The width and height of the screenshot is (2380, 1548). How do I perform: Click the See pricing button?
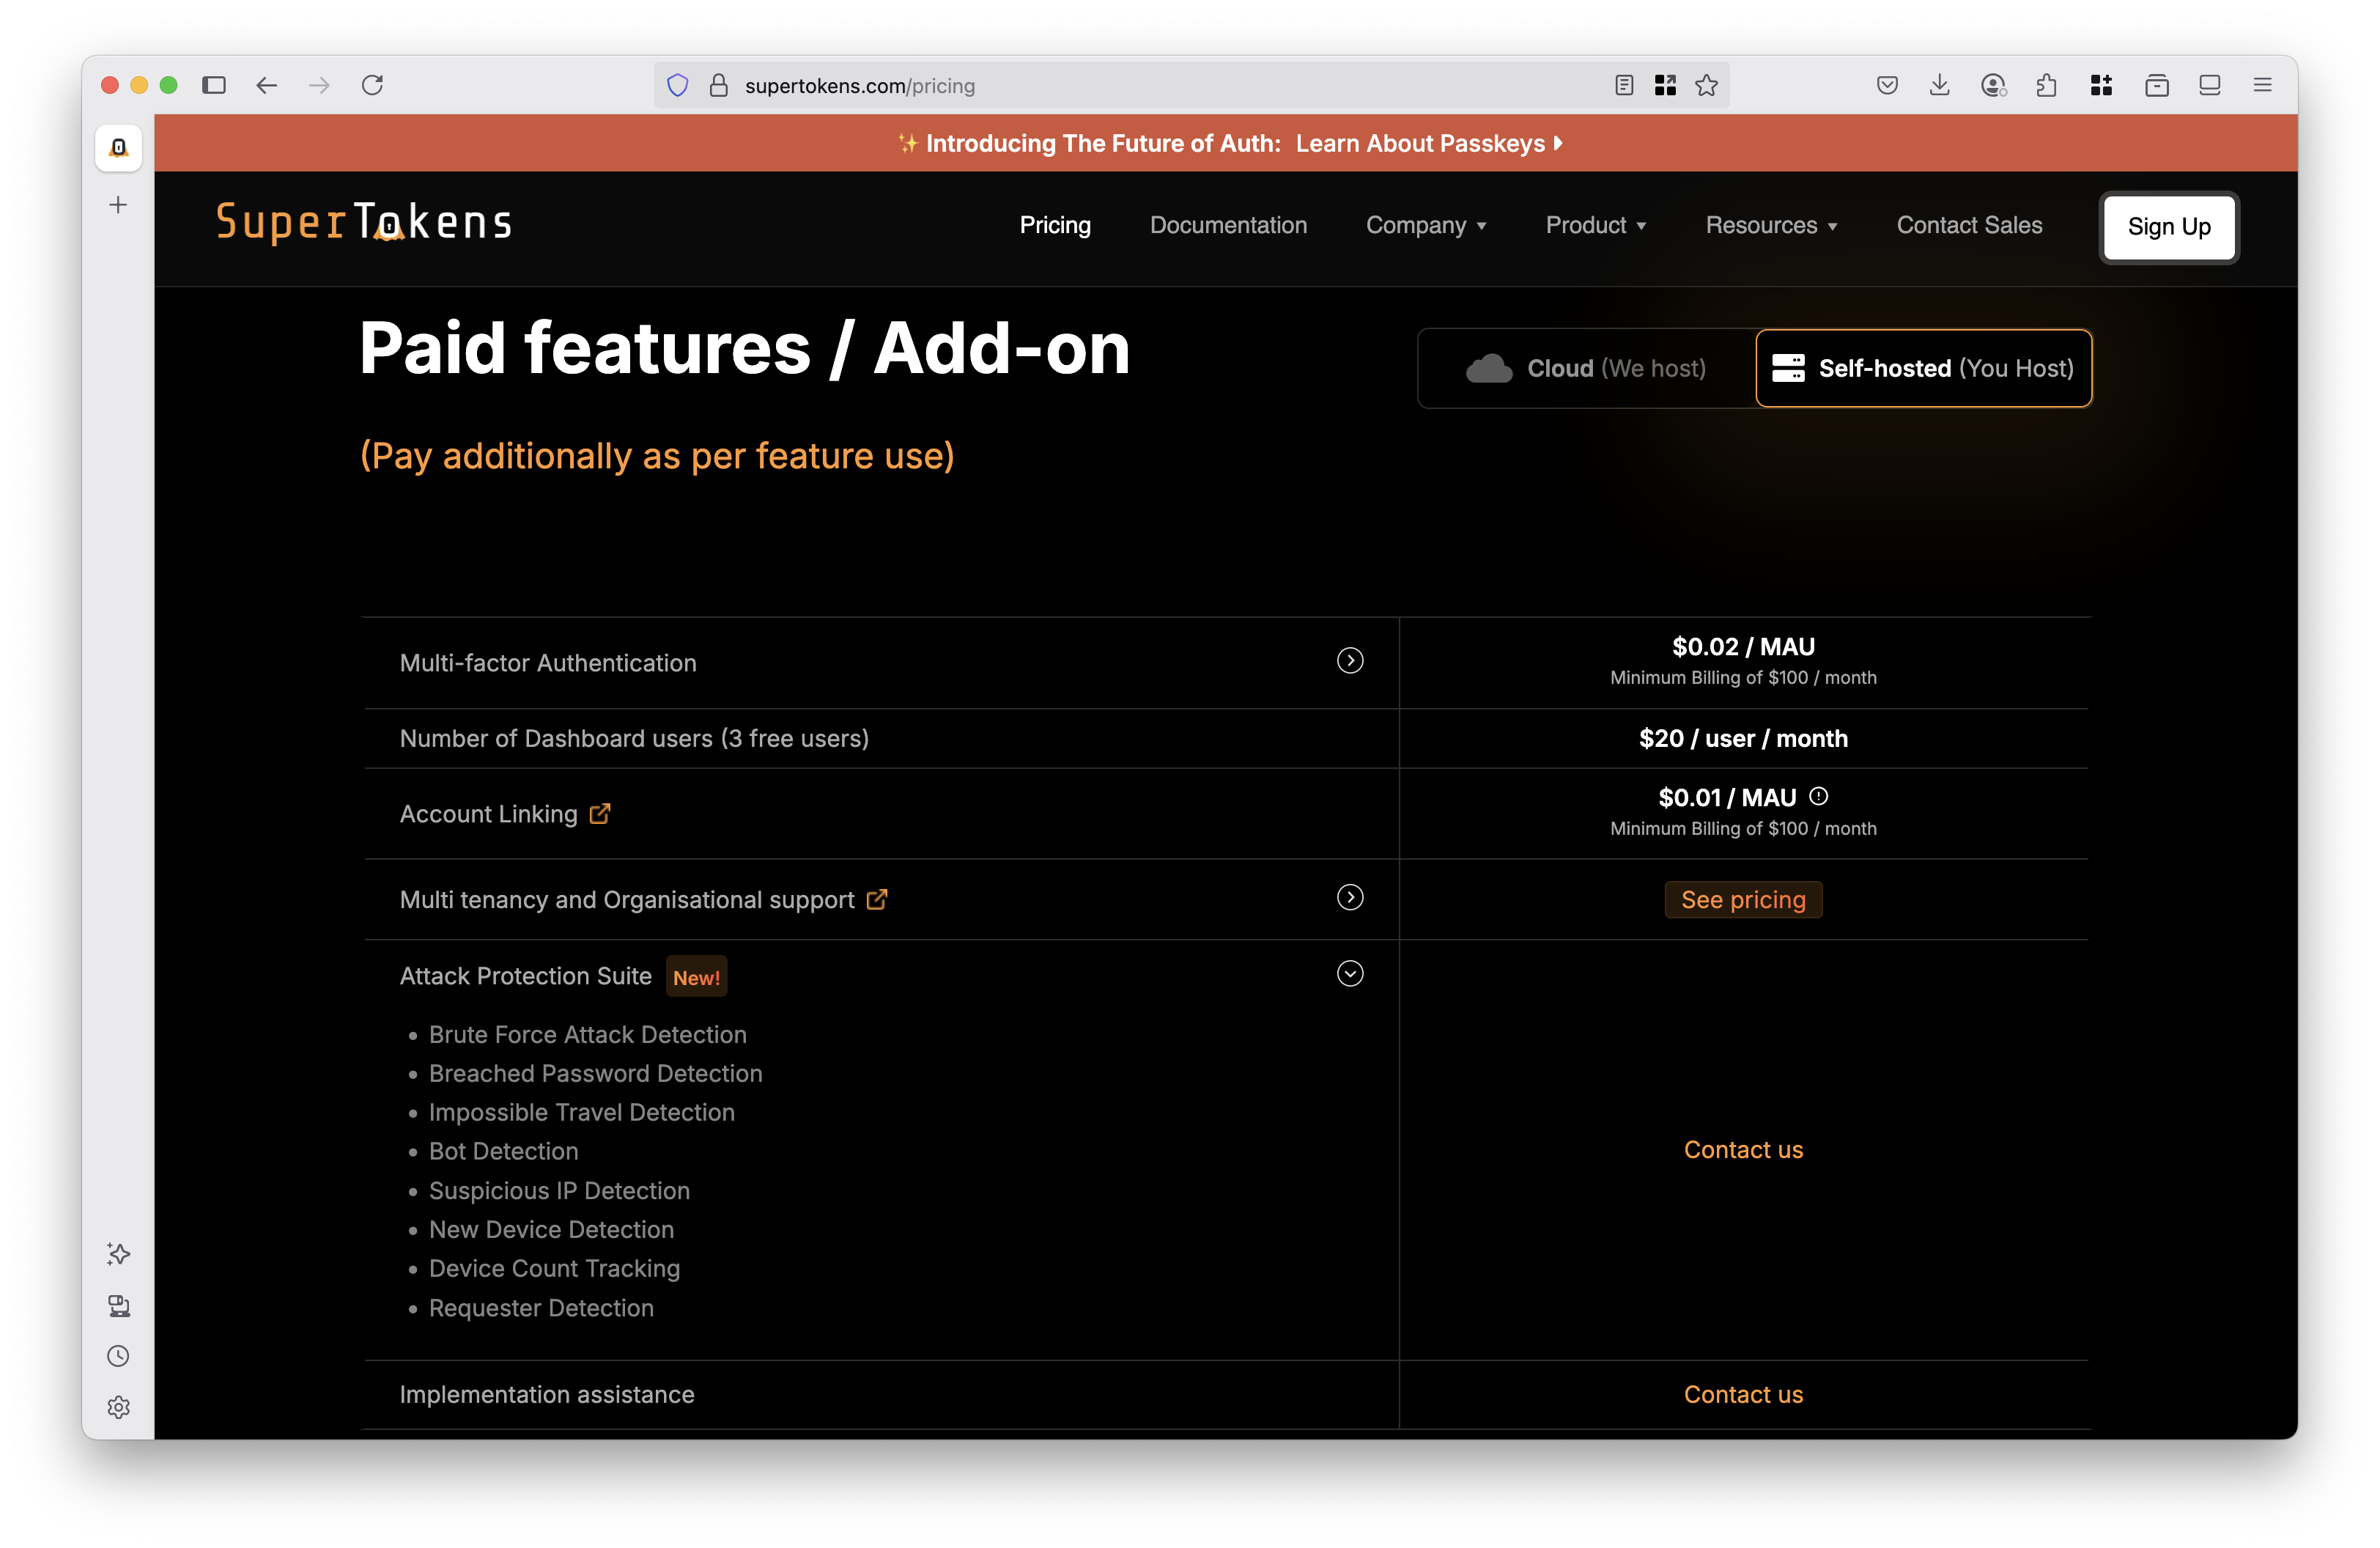point(1742,900)
